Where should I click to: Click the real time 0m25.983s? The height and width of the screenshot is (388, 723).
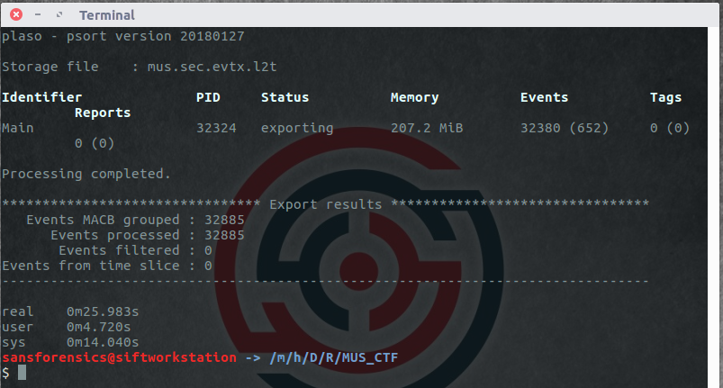pos(103,311)
